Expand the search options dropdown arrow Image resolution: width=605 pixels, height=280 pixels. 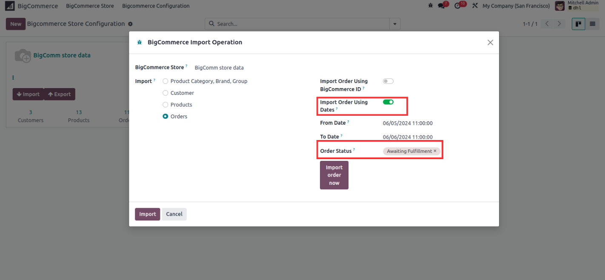pyautogui.click(x=395, y=24)
